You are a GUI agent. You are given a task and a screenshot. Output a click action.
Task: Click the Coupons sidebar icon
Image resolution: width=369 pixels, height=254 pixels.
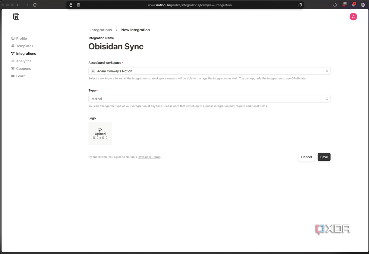[x=13, y=69]
